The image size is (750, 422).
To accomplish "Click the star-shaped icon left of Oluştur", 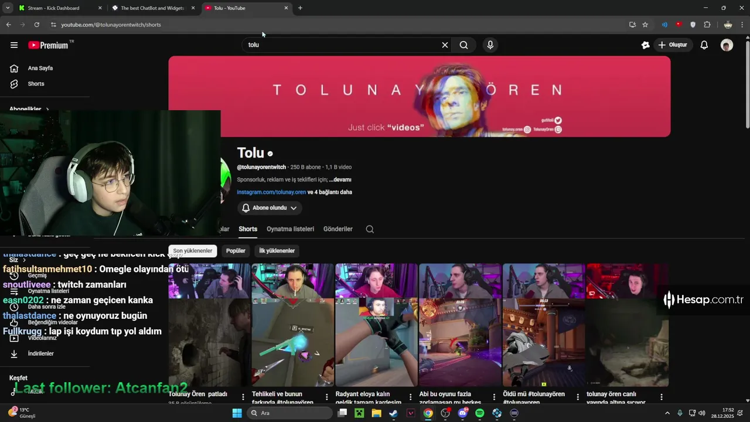I will click(646, 45).
